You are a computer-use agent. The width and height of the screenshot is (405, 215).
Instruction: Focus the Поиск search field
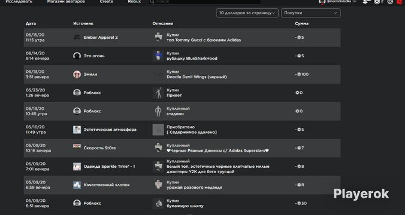pyautogui.click(x=204, y=2)
